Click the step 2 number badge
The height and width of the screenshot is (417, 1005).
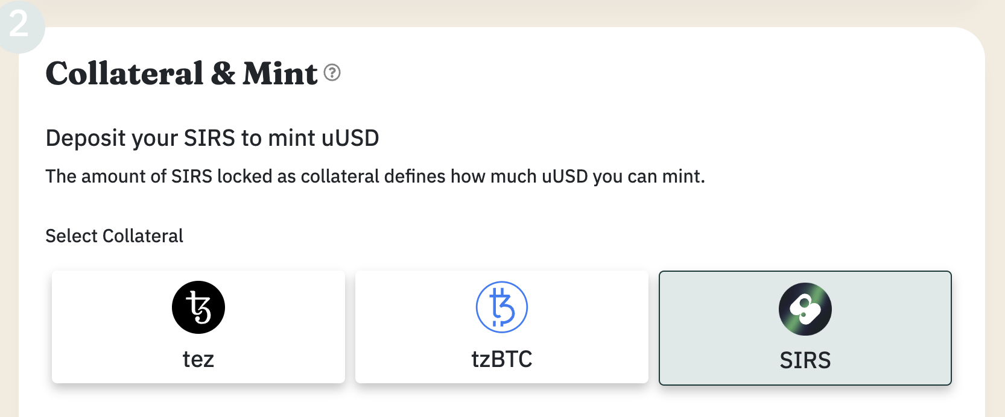19,24
